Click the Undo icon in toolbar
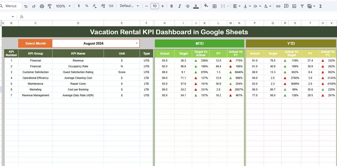Screen dimensions: 337x166 [x=26, y=6]
